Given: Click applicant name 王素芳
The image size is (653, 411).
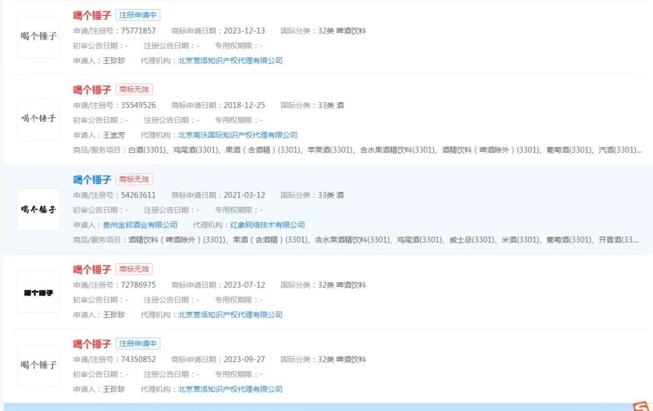Looking at the screenshot, I should [x=114, y=135].
